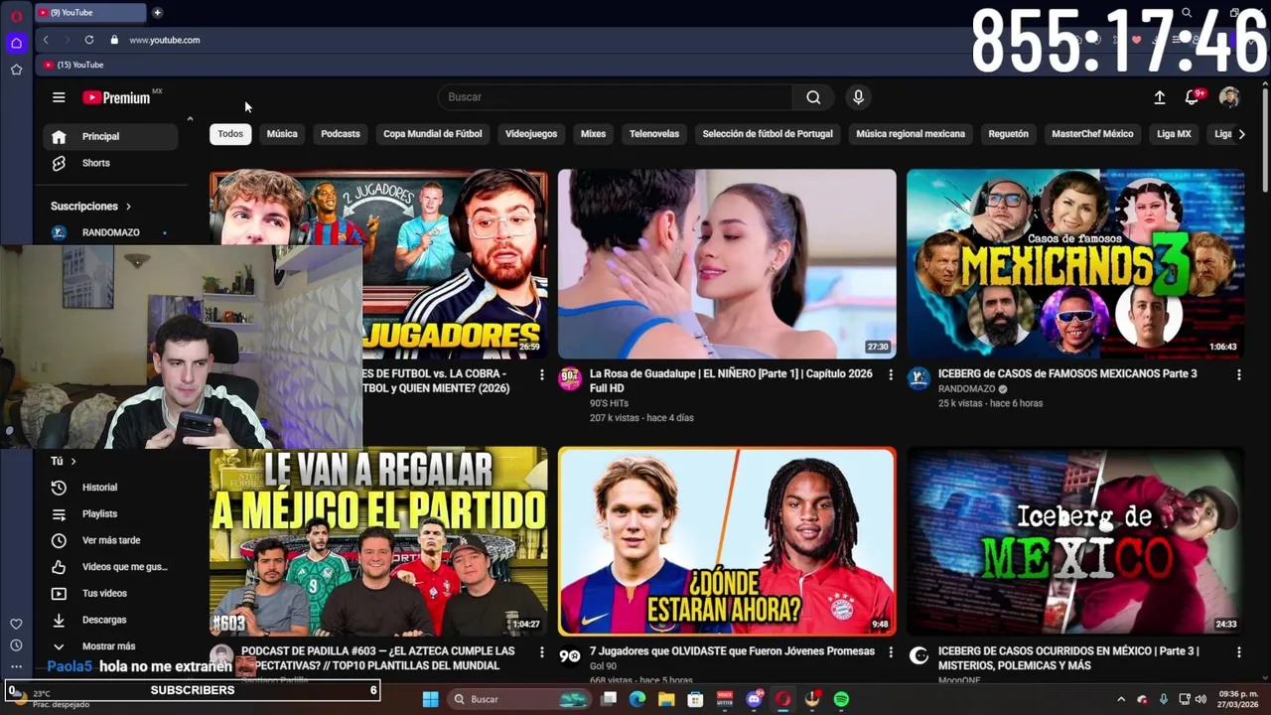The width and height of the screenshot is (1271, 715).
Task: Expand the Suscripciones section chevron
Action: 128,207
